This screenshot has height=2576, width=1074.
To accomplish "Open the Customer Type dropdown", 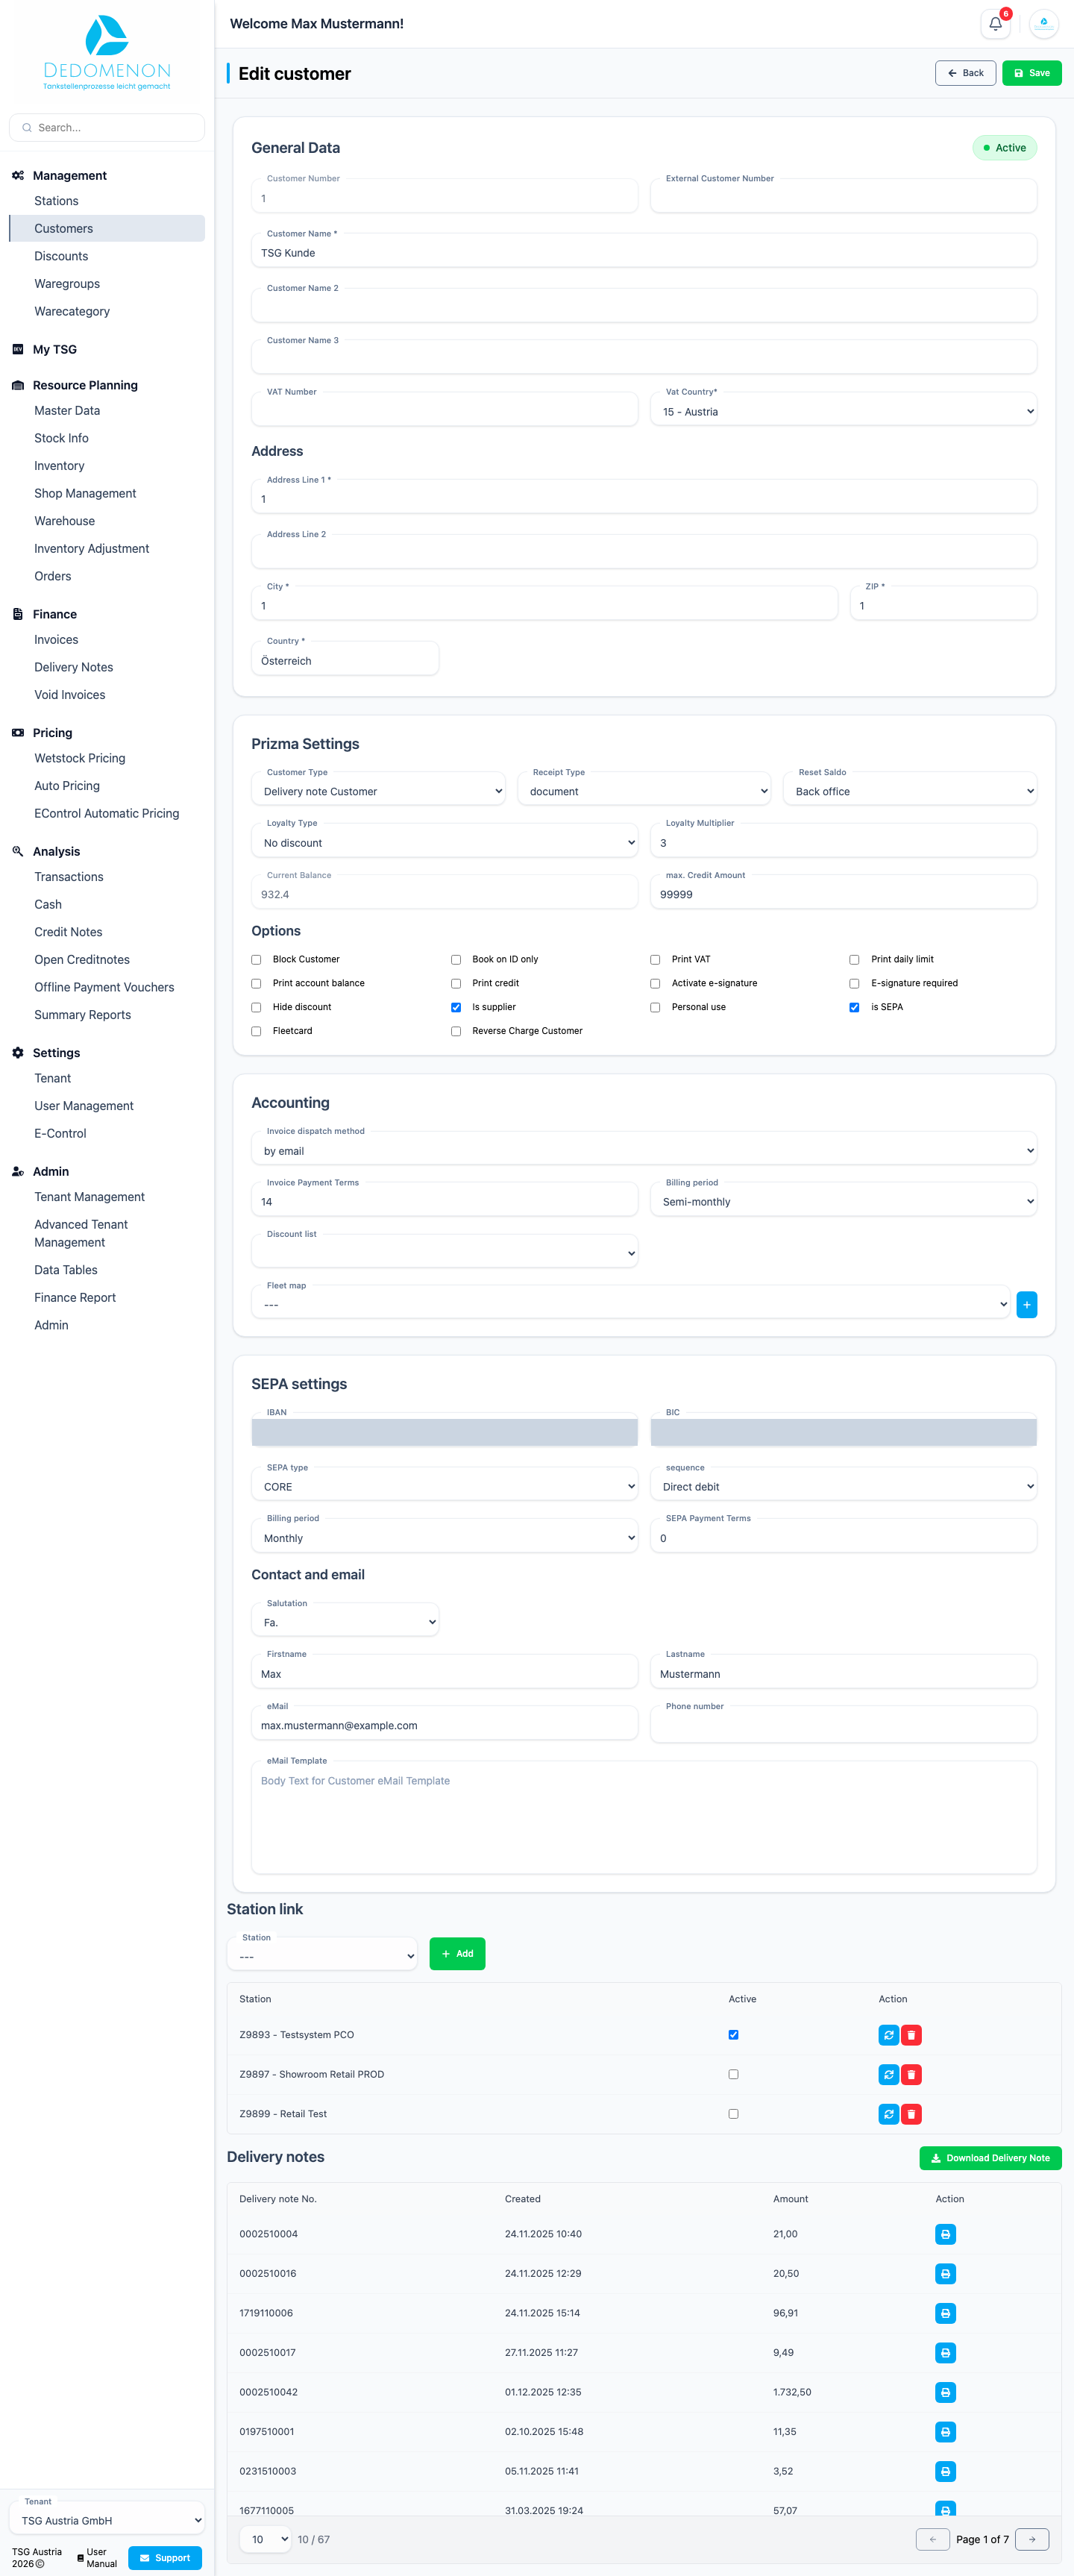I will pos(378,791).
